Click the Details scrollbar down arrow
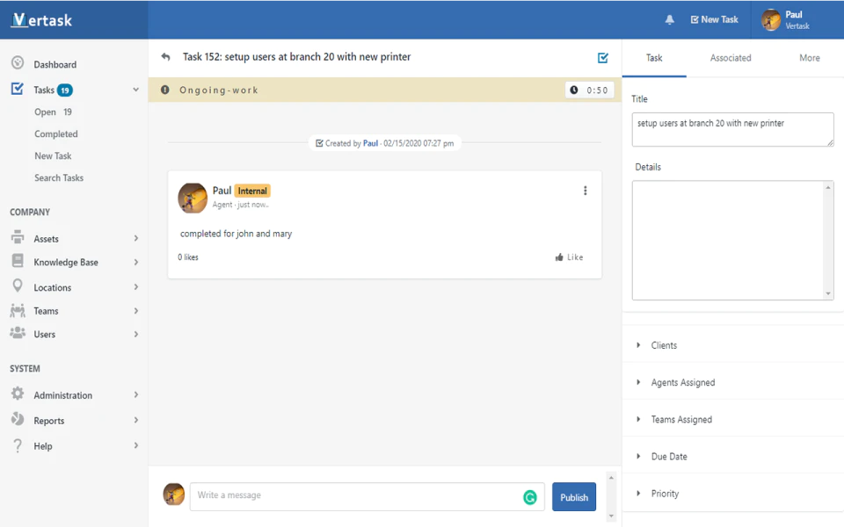The image size is (844, 527). pyautogui.click(x=828, y=293)
